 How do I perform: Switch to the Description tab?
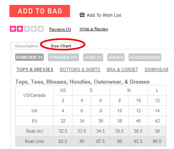(x=27, y=46)
